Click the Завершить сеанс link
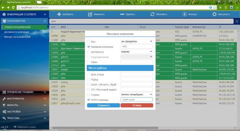240x131 pixels. pyautogui.click(x=27, y=127)
